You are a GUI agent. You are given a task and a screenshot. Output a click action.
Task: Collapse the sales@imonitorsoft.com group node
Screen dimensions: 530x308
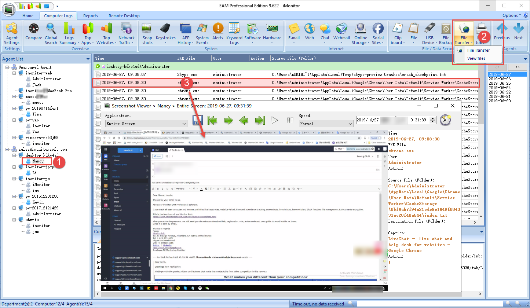pos(7,149)
